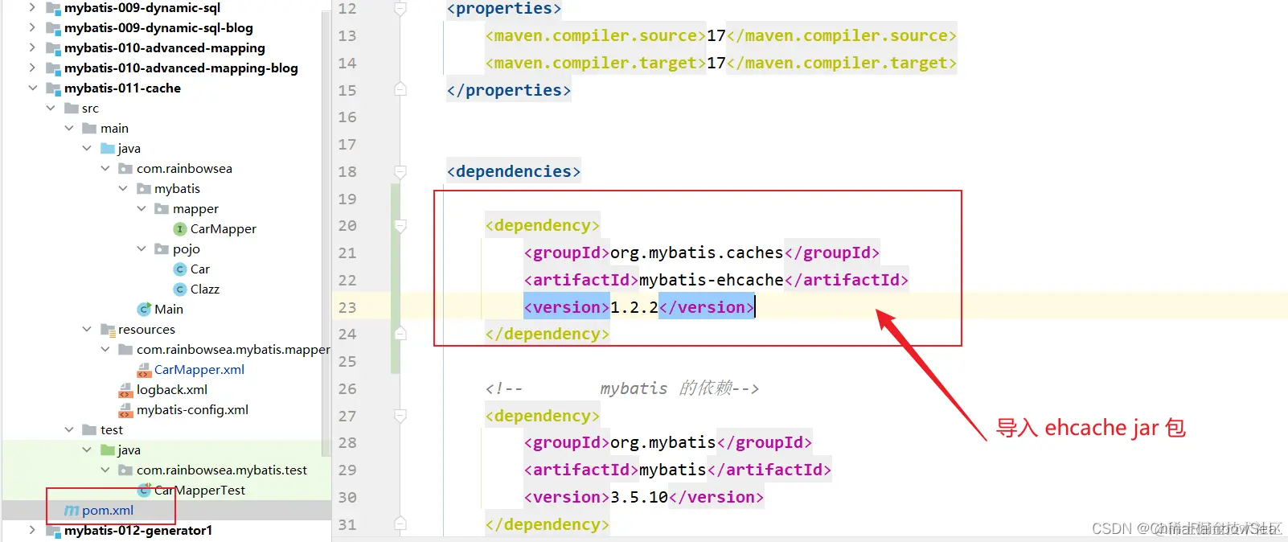Click the com.rainbowsea package icon under main java
Viewport: 1288px width, 542px height.
tap(125, 169)
